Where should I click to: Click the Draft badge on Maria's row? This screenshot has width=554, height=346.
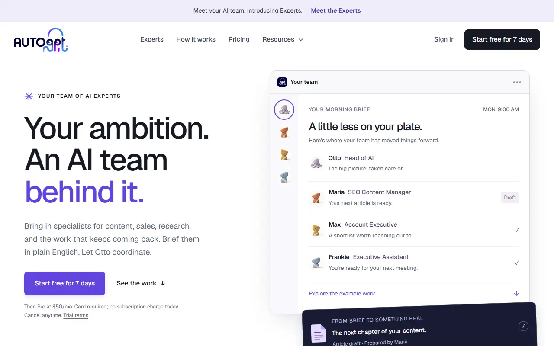510,198
